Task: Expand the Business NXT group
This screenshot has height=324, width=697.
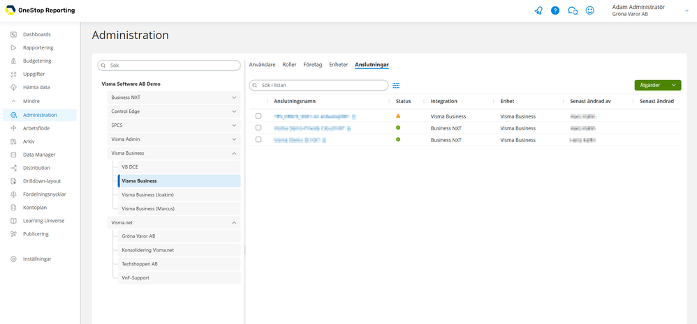Action: 234,98
